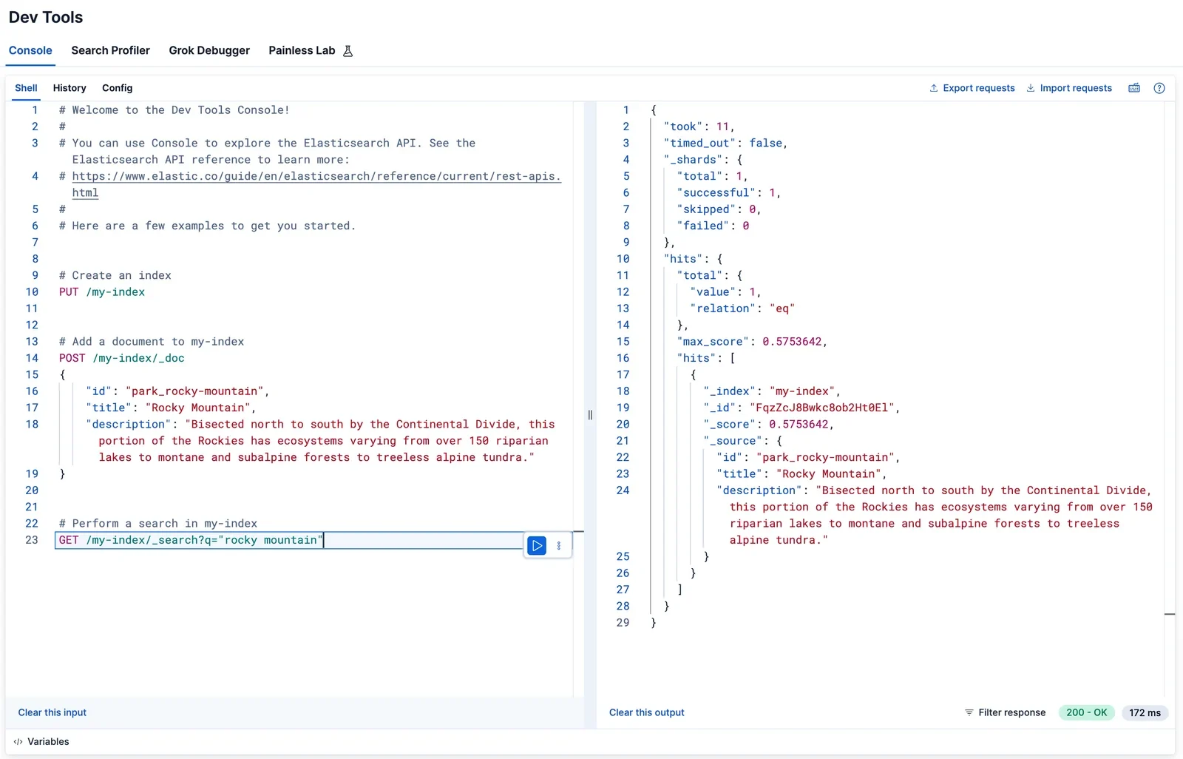Click the "relation": "eq" output line
The width and height of the screenshot is (1183, 759).
click(x=742, y=308)
